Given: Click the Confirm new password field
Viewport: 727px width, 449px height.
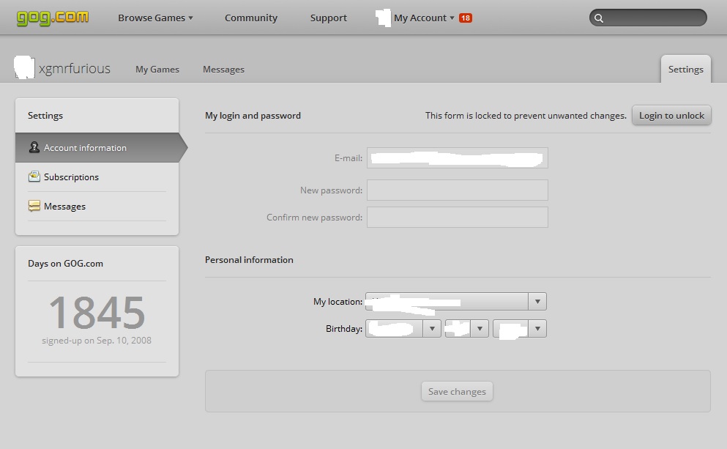Looking at the screenshot, I should (x=457, y=217).
